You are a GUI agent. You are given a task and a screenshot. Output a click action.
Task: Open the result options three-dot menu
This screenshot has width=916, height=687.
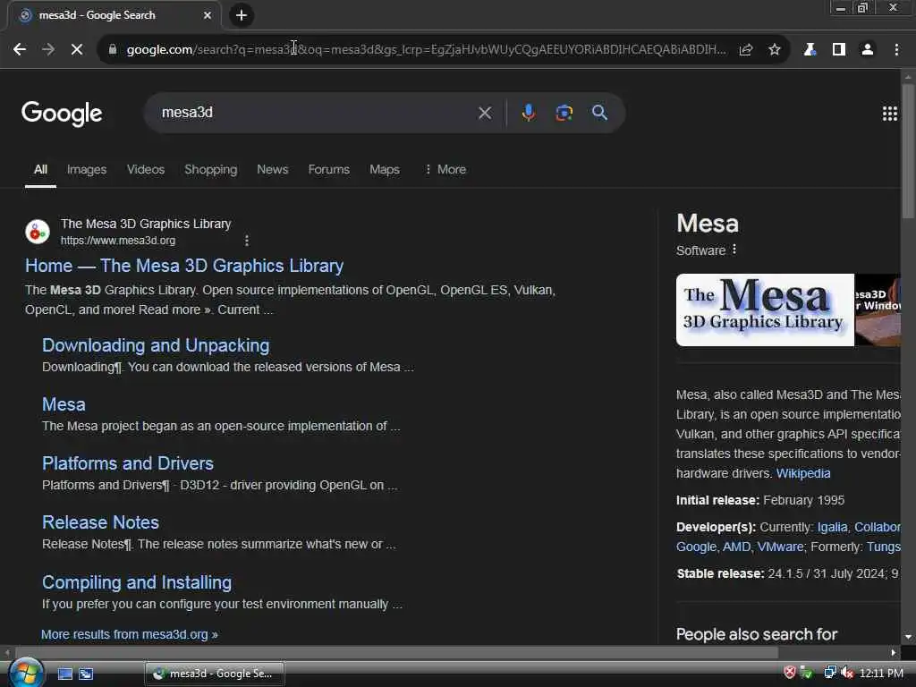(247, 240)
